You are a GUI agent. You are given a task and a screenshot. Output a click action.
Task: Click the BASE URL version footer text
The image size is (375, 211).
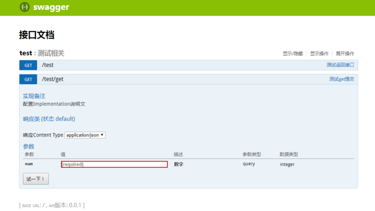coord(52,205)
